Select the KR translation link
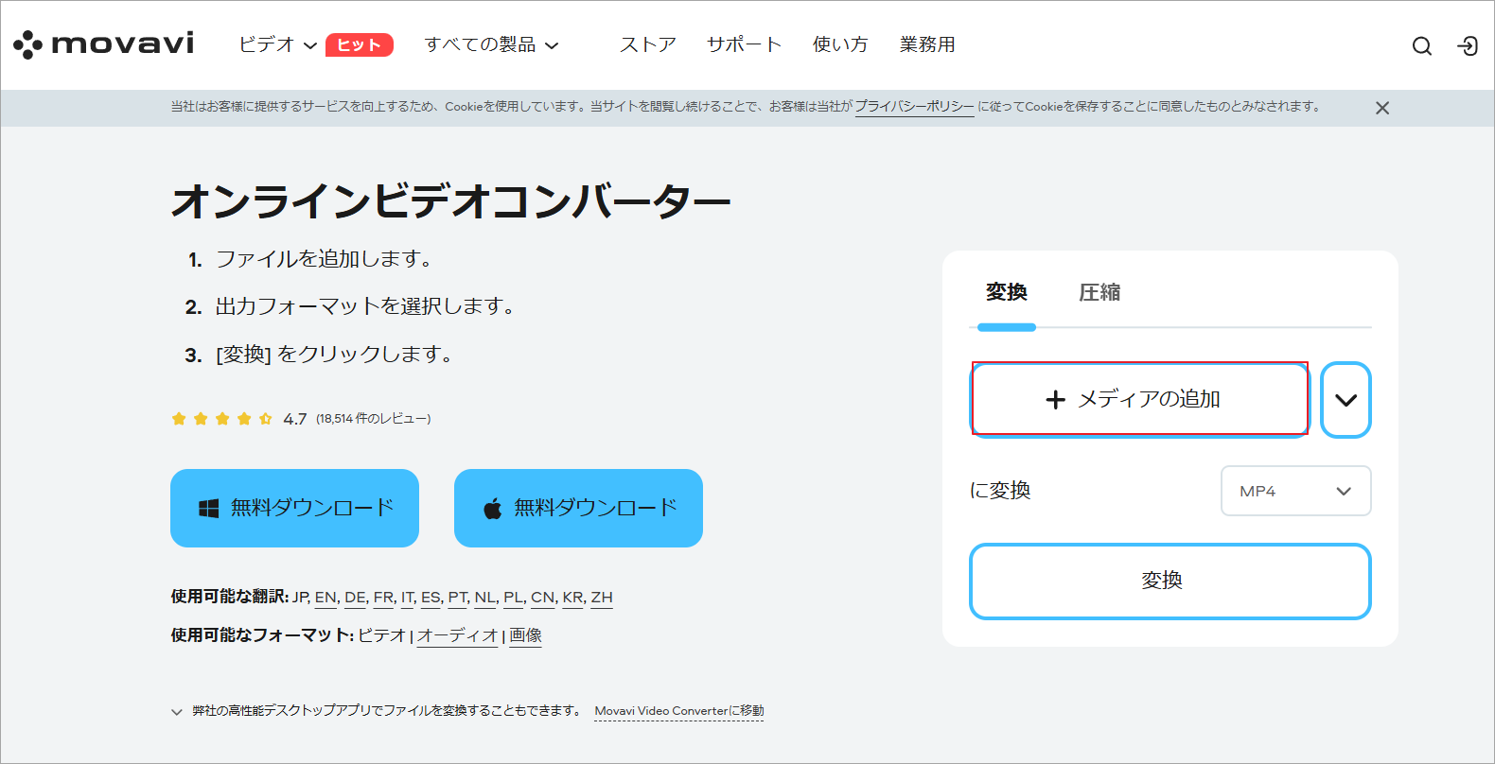1495x764 pixels. click(x=572, y=598)
